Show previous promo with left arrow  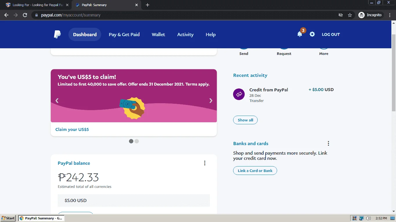pos(57,101)
